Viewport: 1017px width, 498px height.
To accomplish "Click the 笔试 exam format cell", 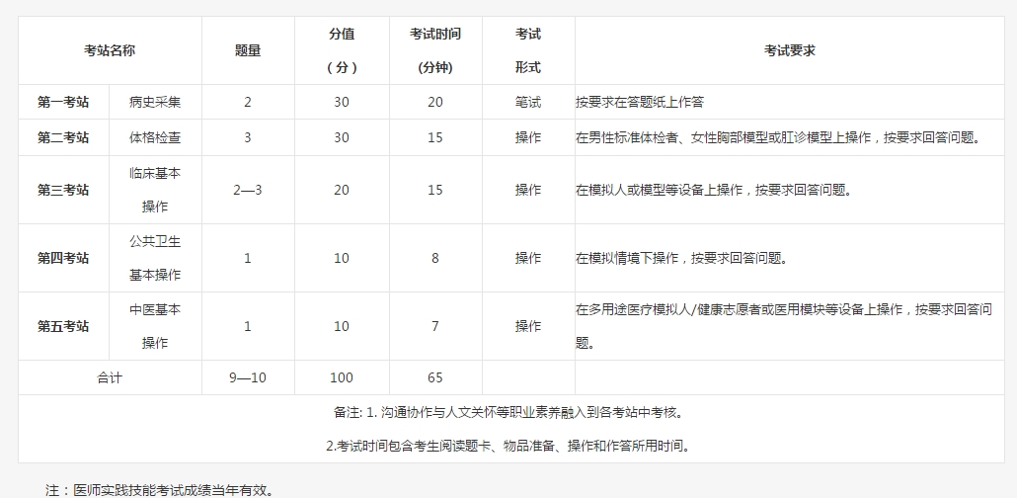I will (x=527, y=102).
